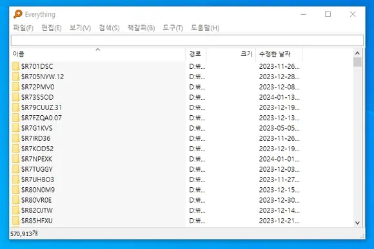Click date 2023-12-28 of $R705NYW.12
Viewport: 374px width, 249px height.
pyautogui.click(x=279, y=77)
